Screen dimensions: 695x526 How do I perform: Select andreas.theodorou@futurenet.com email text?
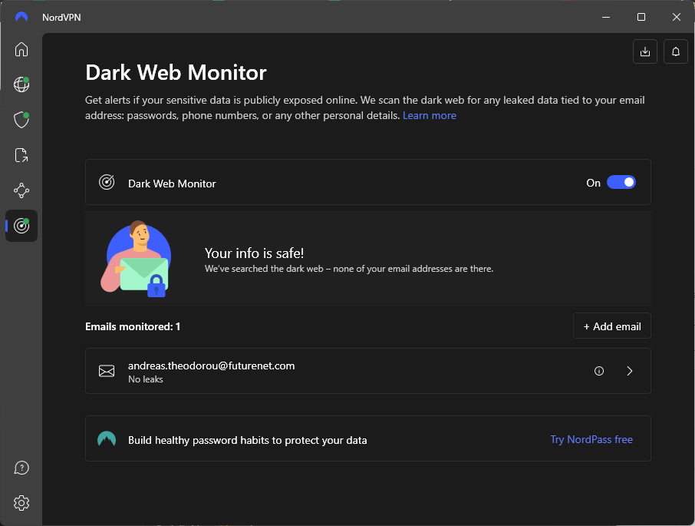212,366
